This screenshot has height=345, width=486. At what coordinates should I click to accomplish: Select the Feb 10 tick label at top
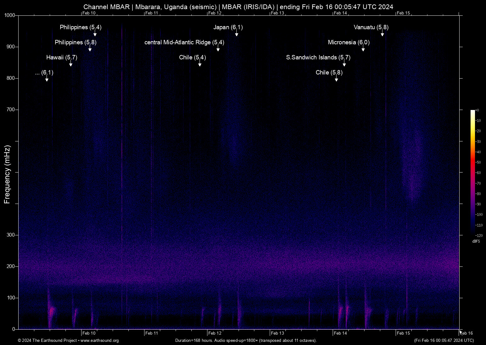89,13
